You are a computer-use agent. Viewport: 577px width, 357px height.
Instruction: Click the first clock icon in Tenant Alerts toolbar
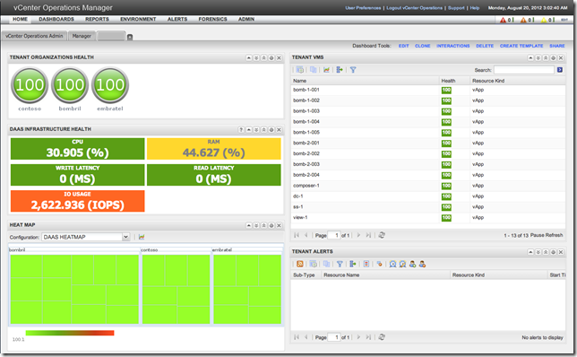click(392, 264)
